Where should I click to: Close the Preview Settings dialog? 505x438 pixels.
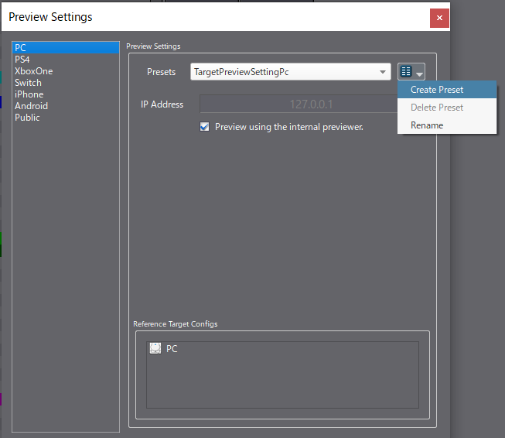[x=439, y=18]
